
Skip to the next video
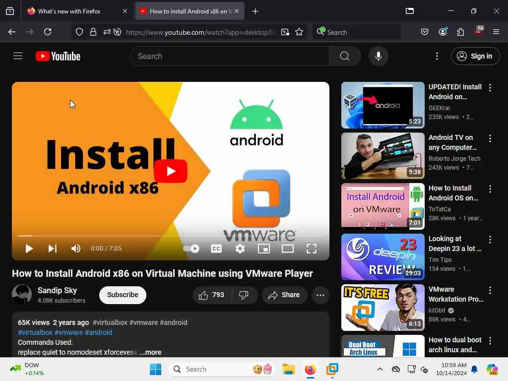(53, 249)
